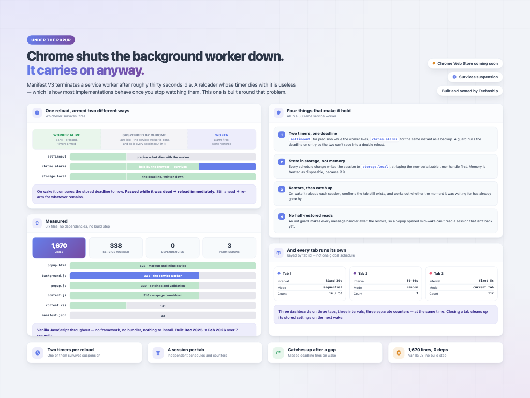Click the clock icon in "Two timers per reload" card
This screenshot has height=398, width=530.
(x=38, y=352)
